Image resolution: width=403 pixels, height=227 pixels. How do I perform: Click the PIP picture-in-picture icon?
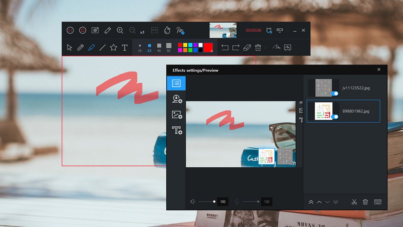pyautogui.click(x=154, y=30)
